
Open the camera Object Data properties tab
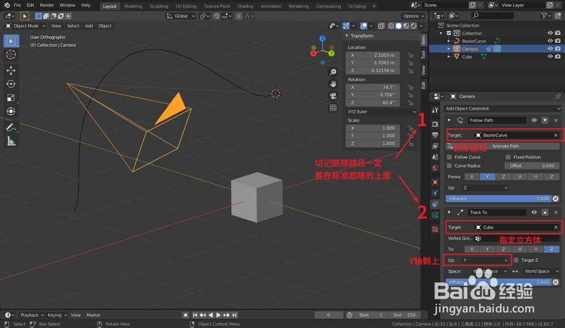pyautogui.click(x=435, y=215)
